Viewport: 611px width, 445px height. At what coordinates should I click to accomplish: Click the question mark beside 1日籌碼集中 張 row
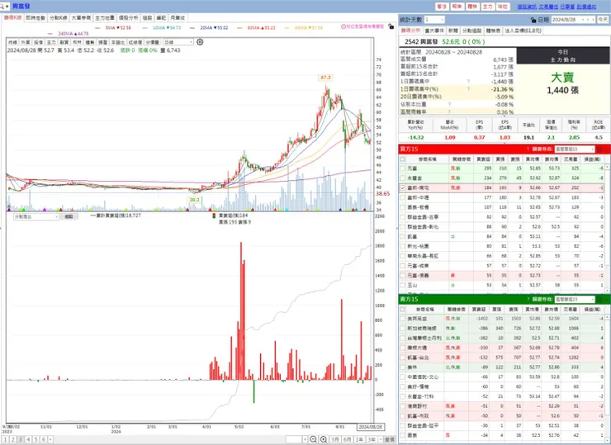468,82
